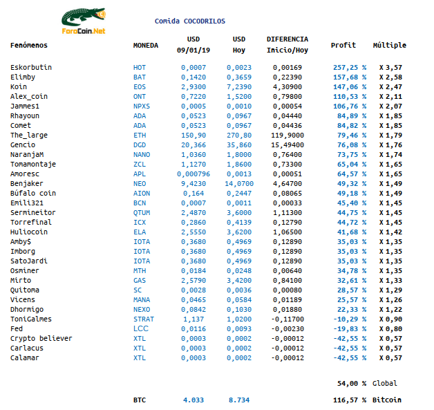Click the 'ZCL' coin cell

[x=140, y=165]
